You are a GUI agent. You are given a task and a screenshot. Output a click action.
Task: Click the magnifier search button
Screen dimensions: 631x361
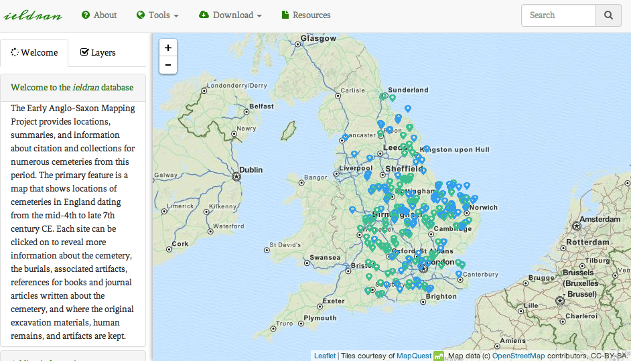608,15
